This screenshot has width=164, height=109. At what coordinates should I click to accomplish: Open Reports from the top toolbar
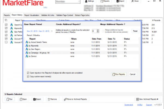(105, 1)
